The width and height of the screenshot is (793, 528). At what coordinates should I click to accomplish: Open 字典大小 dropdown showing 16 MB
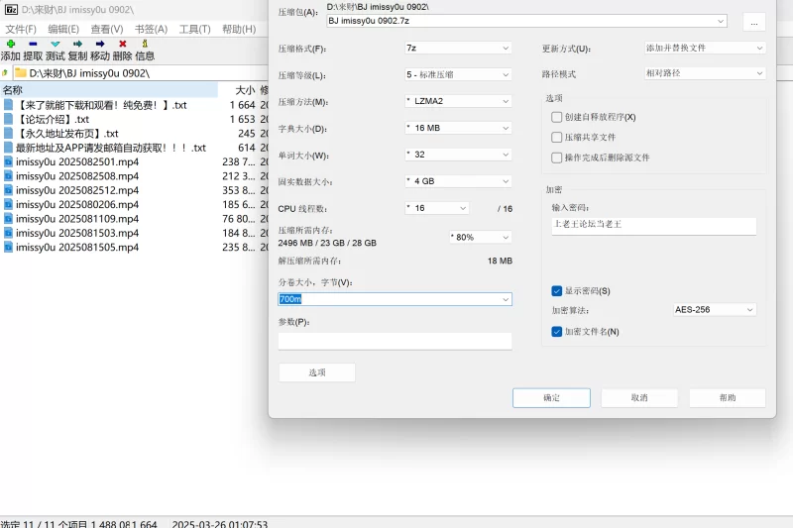(x=458, y=128)
